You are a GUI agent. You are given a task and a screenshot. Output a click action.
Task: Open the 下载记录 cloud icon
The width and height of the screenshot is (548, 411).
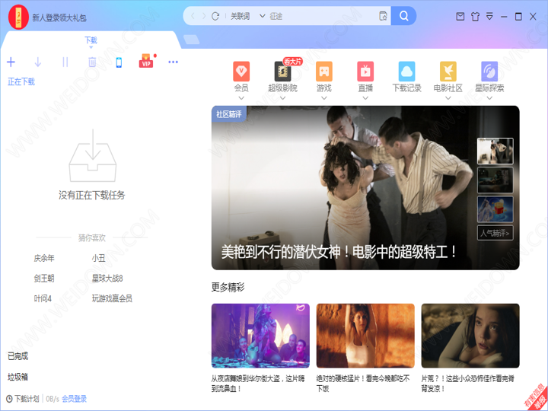tap(406, 72)
